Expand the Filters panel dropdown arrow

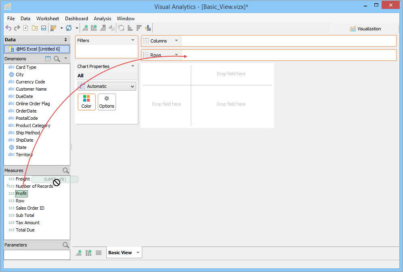click(133, 40)
